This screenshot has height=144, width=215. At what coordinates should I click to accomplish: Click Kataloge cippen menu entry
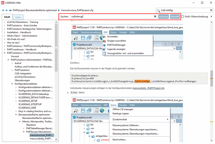click(x=121, y=113)
